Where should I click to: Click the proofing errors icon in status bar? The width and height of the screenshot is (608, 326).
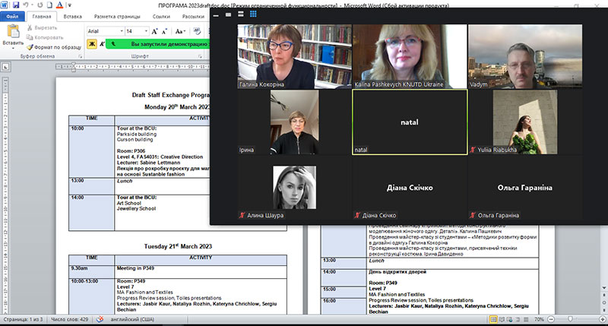click(100, 320)
